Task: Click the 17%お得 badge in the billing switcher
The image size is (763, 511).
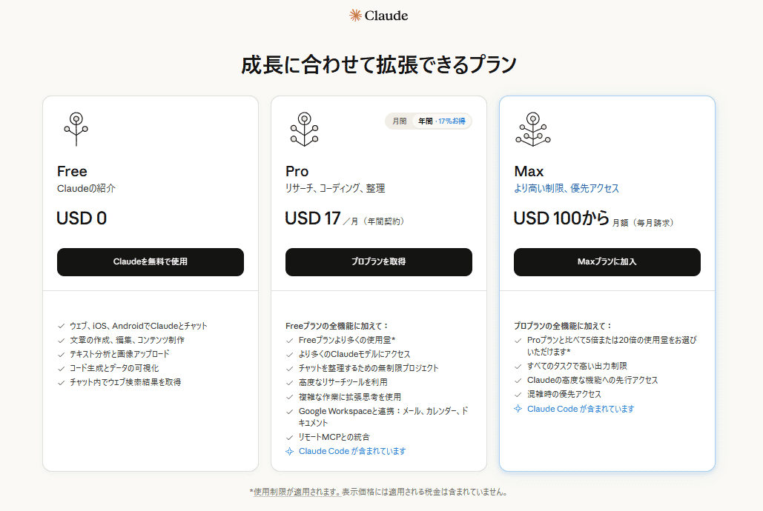Action: [454, 120]
